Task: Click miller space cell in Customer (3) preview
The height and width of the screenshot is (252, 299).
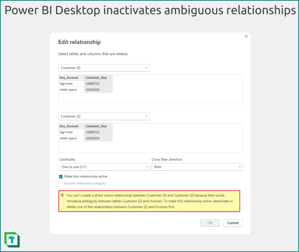Action: pos(71,90)
